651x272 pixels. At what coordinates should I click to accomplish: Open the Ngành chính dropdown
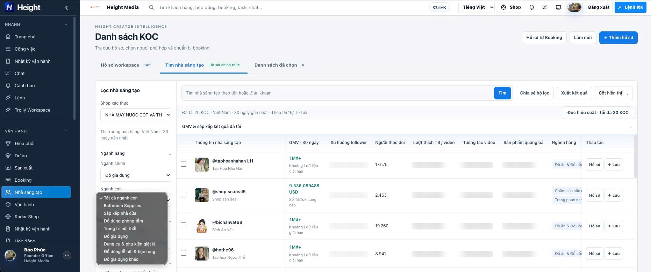[136, 175]
